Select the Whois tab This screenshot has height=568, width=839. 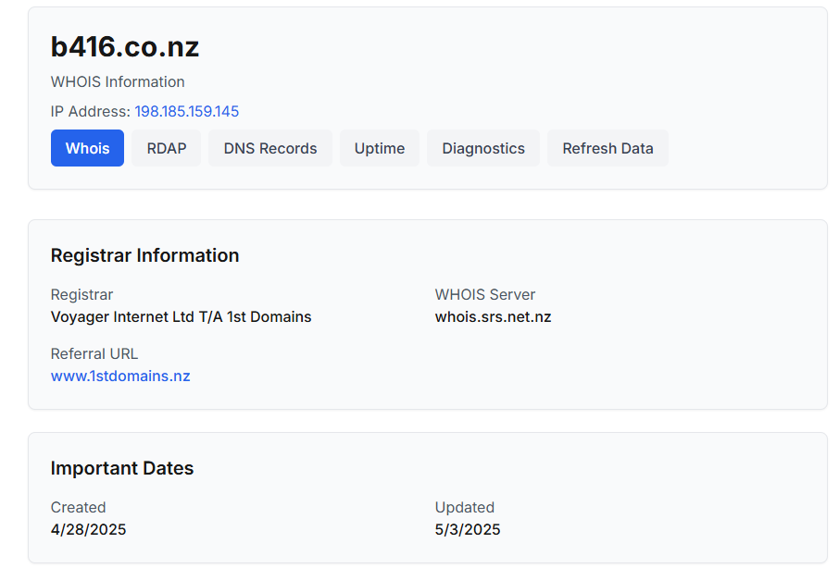tap(87, 148)
